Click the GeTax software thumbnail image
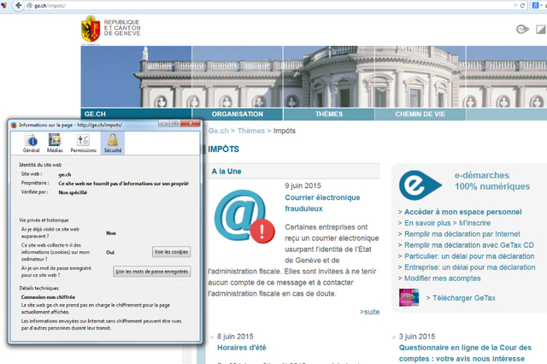Image resolution: width=547 pixels, height=364 pixels. [409, 298]
